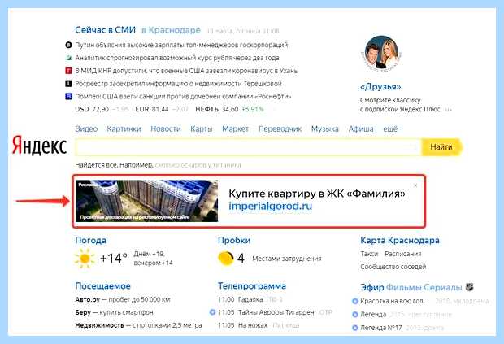Open the Видео tab
This screenshot has width=504, height=344.
[86, 129]
